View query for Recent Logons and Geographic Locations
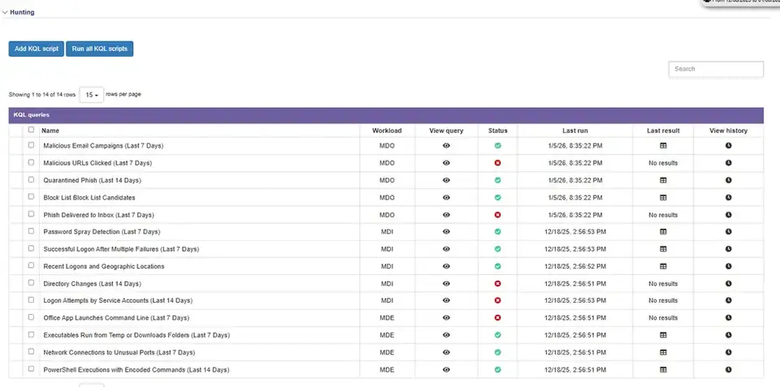 [446, 266]
